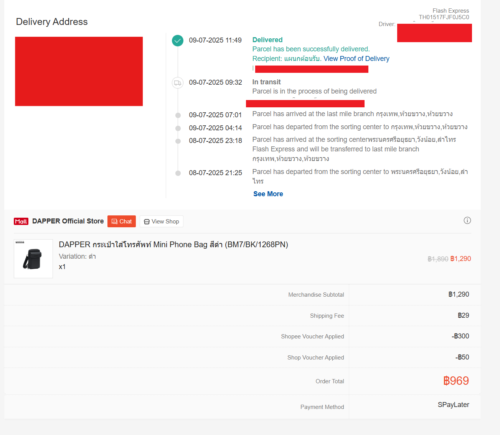Click the Merchandise Subtotal value ฿1,290
The image size is (500, 435).
pos(459,294)
